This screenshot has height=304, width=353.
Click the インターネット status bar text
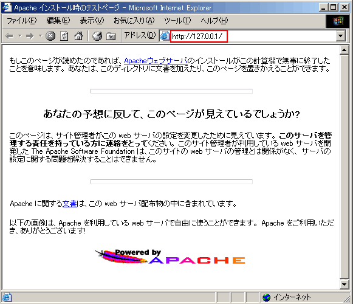pyautogui.click(x=292, y=297)
